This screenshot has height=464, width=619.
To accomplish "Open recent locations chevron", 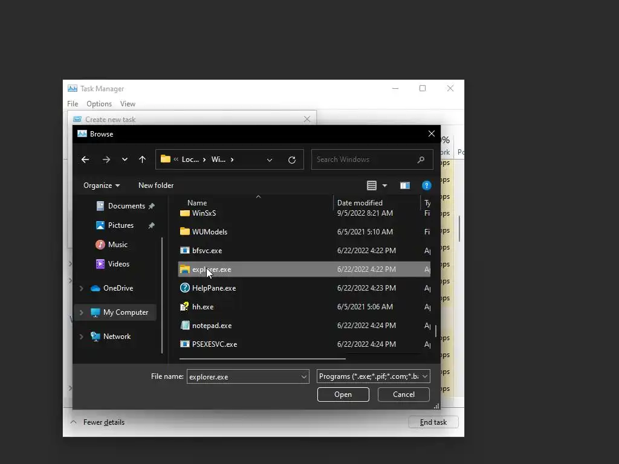I will [x=125, y=159].
